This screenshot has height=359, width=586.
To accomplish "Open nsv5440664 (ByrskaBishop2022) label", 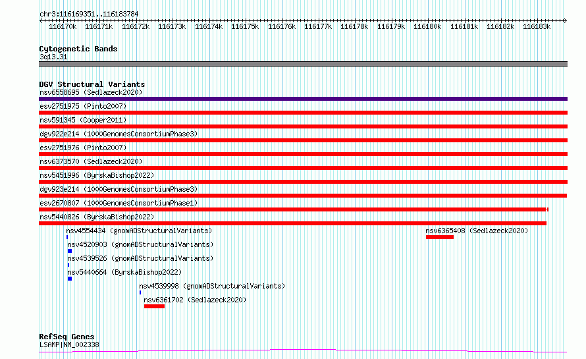I will (124, 272).
